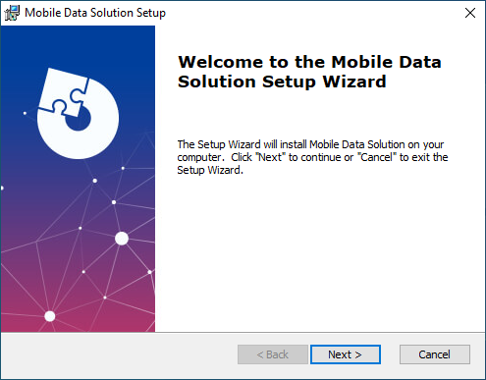486x380 pixels.
Task: Click the quoted word "Next" in description
Action: pos(270,157)
